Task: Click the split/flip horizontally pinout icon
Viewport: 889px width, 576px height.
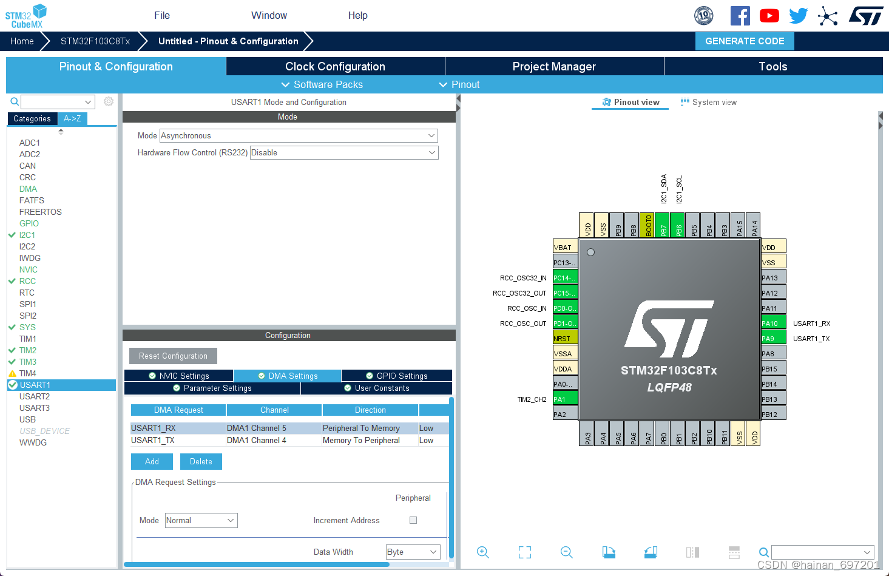Action: click(692, 552)
